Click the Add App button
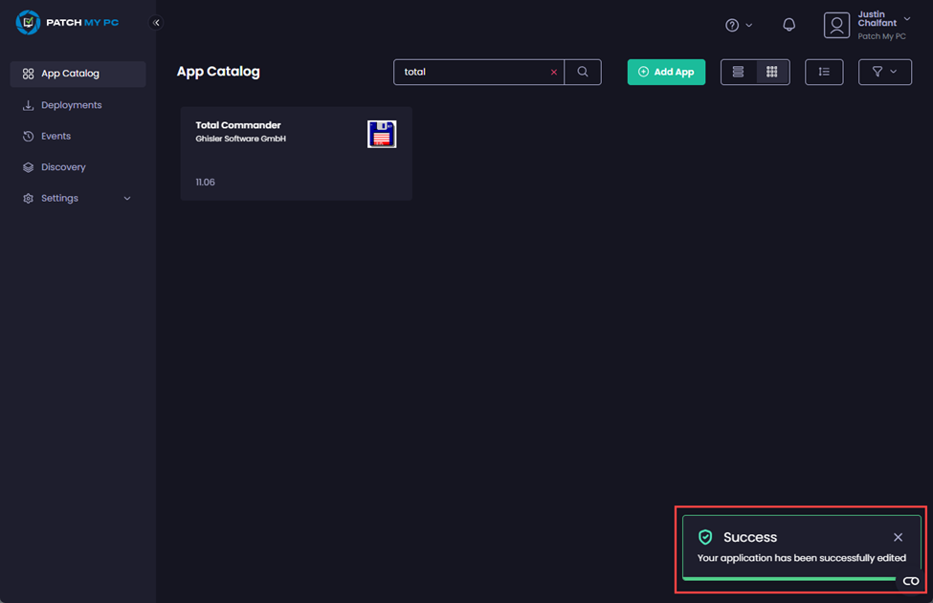The image size is (933, 603). (666, 71)
